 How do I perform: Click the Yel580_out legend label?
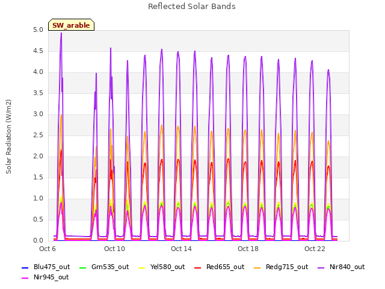click(167, 267)
